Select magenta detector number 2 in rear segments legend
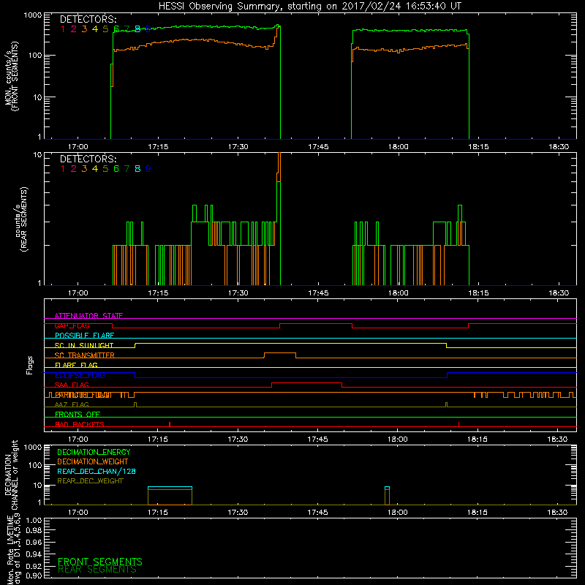Viewport: 585px width, 585px height. (x=74, y=169)
